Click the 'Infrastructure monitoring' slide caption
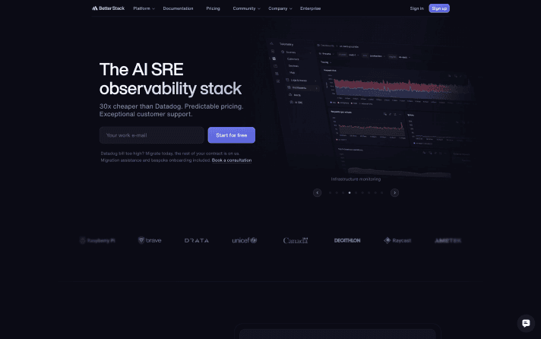Image resolution: width=541 pixels, height=339 pixels. (x=356, y=179)
